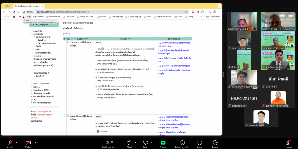Expand video options arrow next to Video

click(x=36, y=143)
